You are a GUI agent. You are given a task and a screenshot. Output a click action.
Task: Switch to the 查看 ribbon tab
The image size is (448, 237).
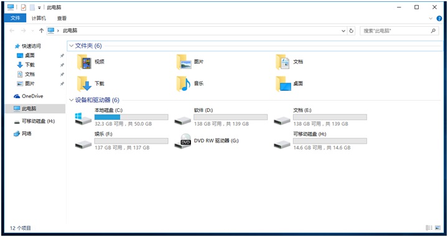pos(62,18)
